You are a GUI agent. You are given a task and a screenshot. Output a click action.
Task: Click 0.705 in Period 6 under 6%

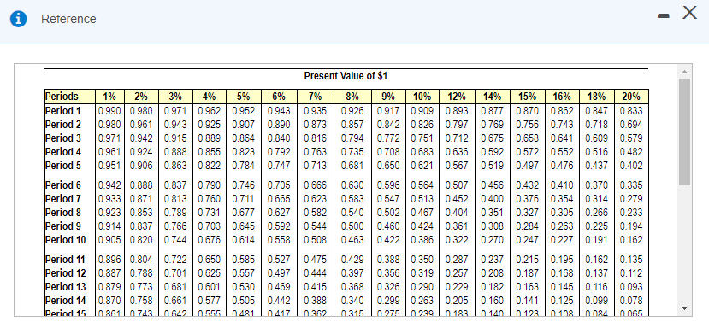pyautogui.click(x=279, y=185)
